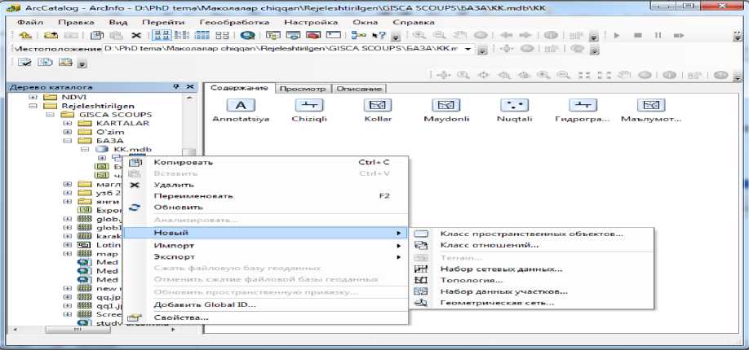Switch to the Описание tab

coord(359,88)
